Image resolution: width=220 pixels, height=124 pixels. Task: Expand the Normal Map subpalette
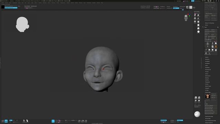coord(208,118)
